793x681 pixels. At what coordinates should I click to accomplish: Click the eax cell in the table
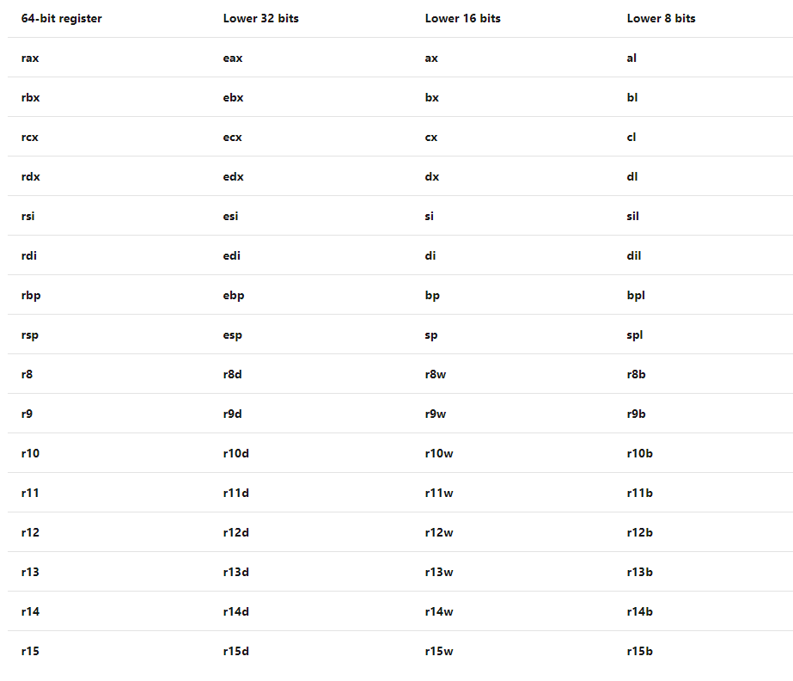(233, 58)
